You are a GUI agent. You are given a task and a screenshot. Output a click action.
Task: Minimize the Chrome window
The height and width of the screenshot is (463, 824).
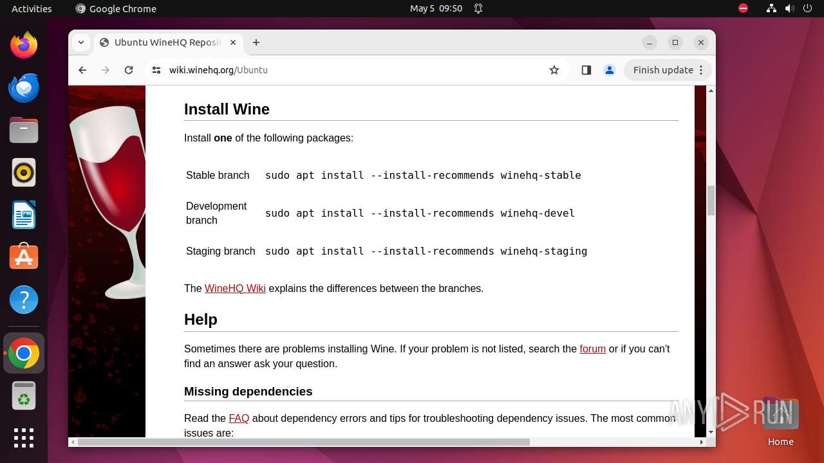coord(650,42)
